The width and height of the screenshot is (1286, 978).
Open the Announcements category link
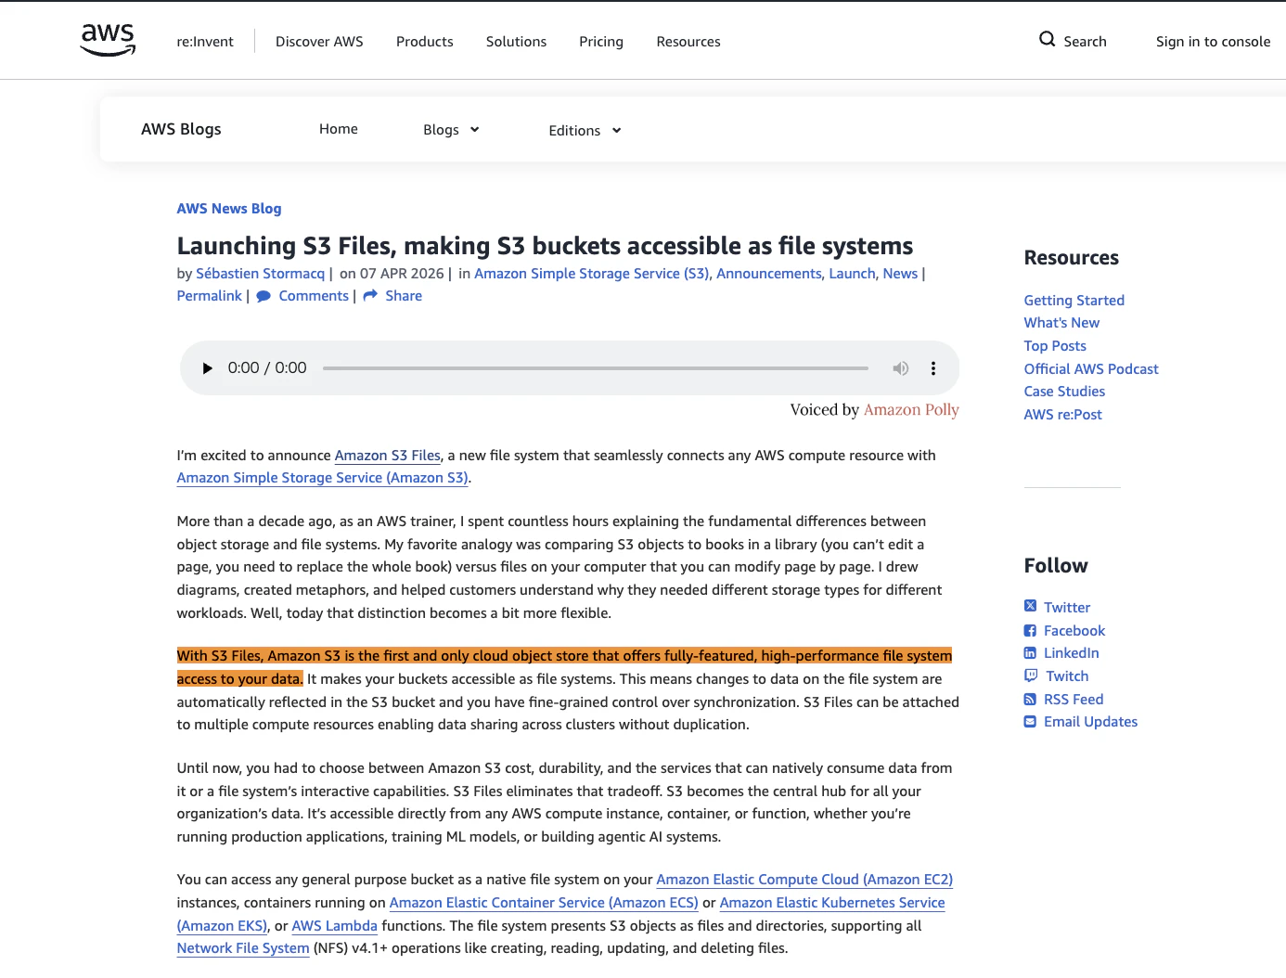(769, 274)
